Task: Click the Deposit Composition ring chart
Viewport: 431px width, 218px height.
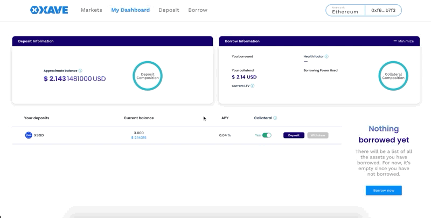Action: tap(148, 76)
